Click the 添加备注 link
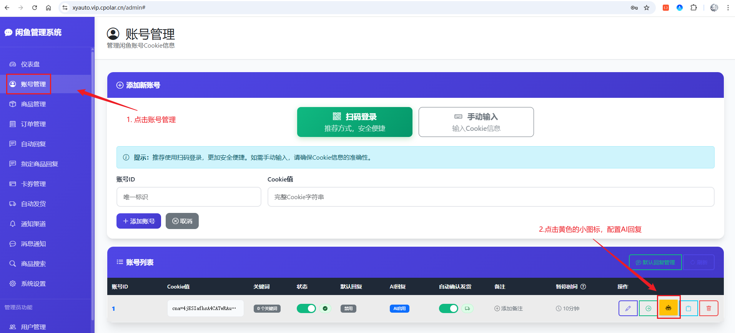735x333 pixels. click(509, 308)
